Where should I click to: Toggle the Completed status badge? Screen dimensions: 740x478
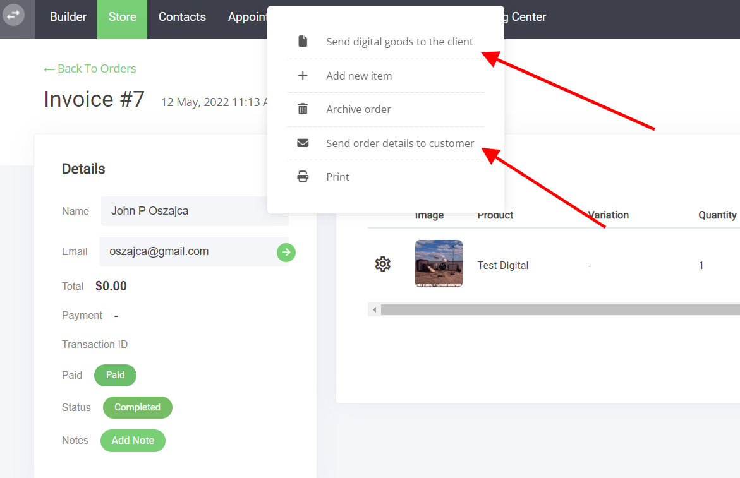pyautogui.click(x=137, y=407)
